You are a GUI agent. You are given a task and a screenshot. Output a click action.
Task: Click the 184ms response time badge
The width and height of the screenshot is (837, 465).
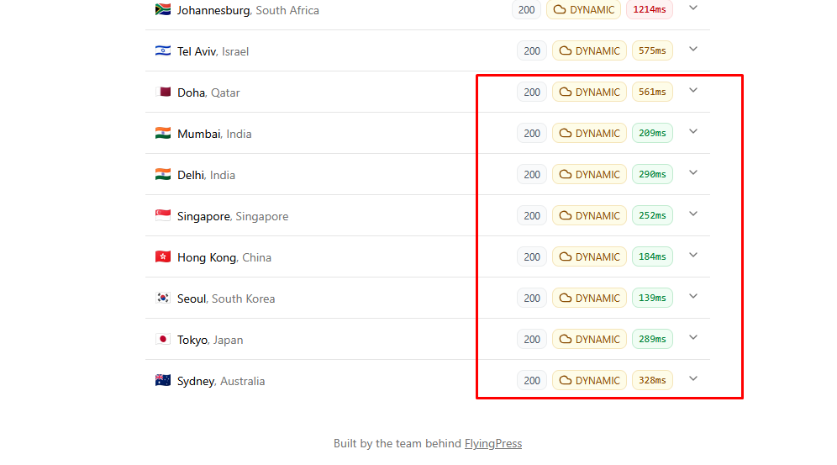(x=652, y=256)
